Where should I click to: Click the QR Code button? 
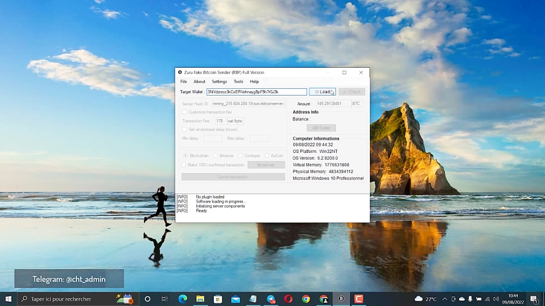point(321,128)
